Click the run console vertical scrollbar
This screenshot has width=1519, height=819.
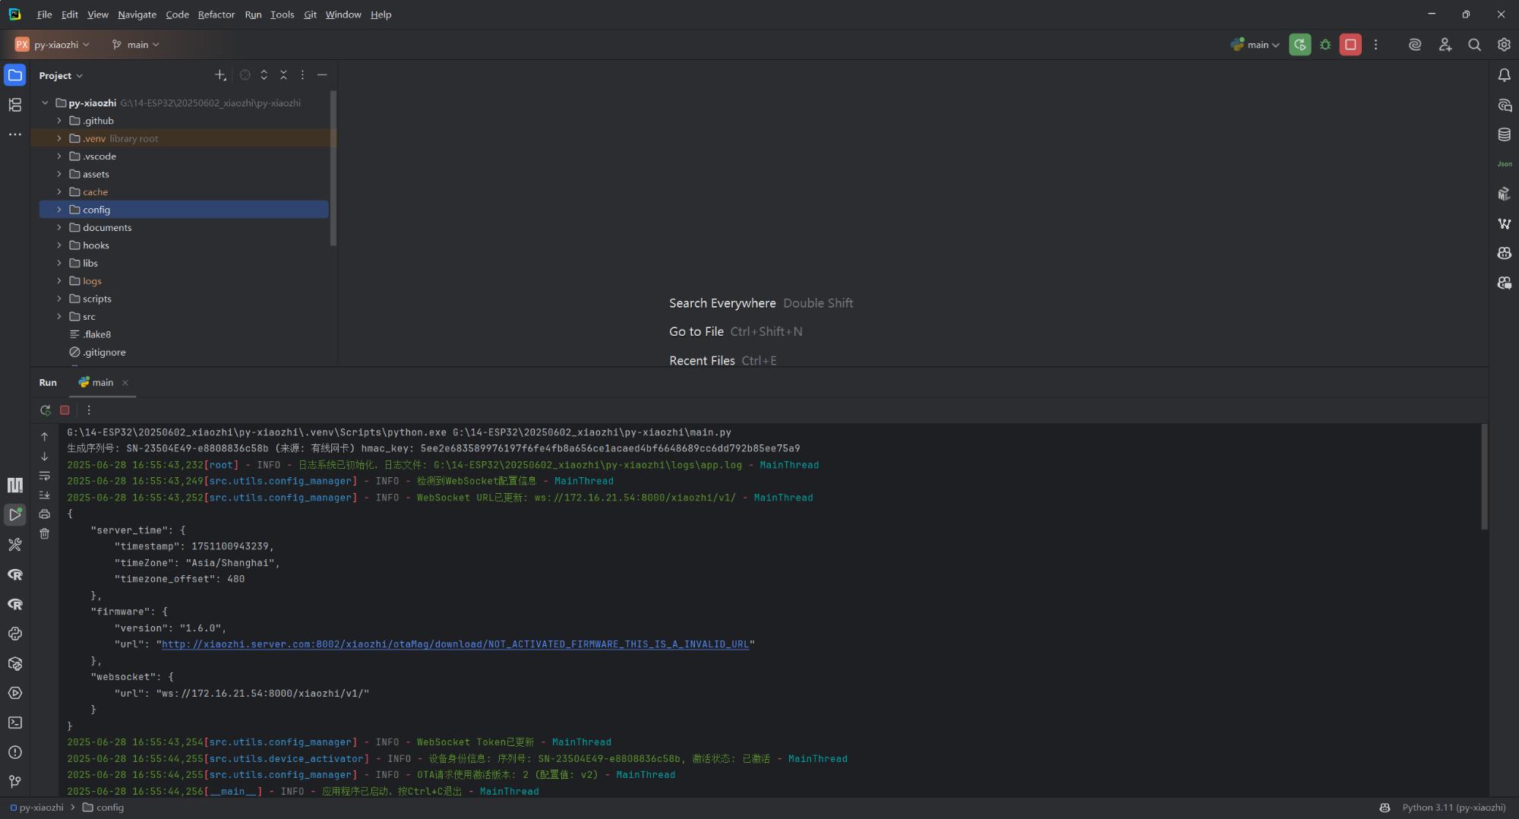click(1484, 477)
